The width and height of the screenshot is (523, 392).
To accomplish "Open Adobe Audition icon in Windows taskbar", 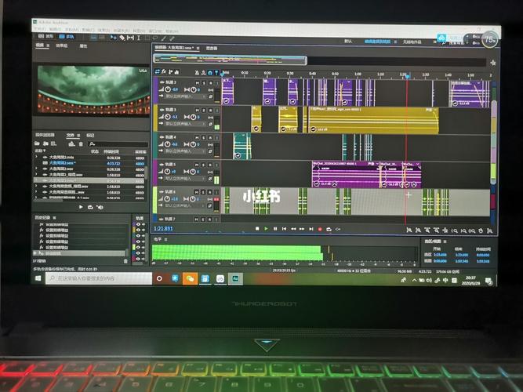I will point(234,278).
